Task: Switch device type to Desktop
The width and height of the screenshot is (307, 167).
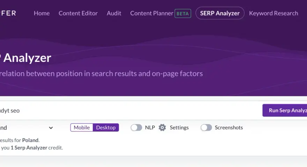Action: tap(106, 128)
